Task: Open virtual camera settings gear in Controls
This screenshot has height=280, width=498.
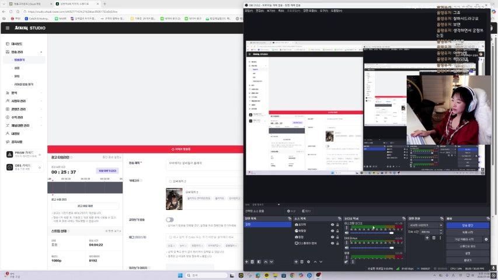Action: [486, 239]
